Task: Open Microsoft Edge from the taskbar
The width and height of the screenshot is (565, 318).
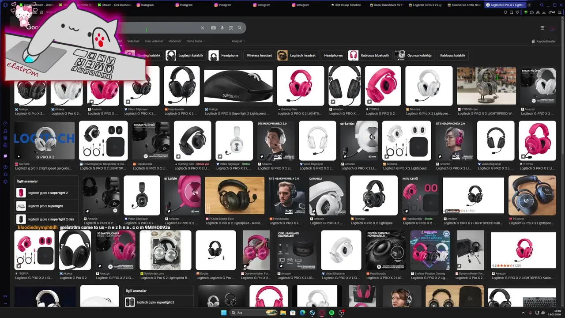Action: (x=302, y=313)
